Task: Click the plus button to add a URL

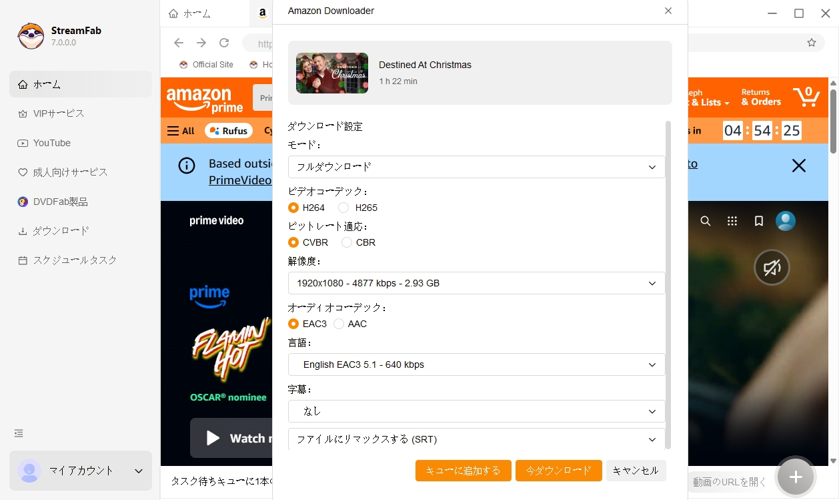Action: click(794, 477)
